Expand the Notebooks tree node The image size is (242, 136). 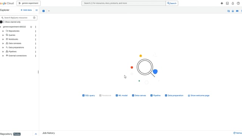[3, 39]
